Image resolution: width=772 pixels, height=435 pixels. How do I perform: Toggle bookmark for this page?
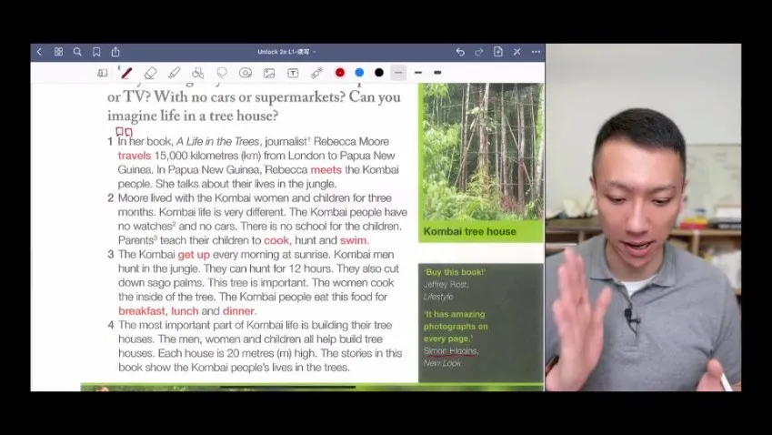click(96, 52)
